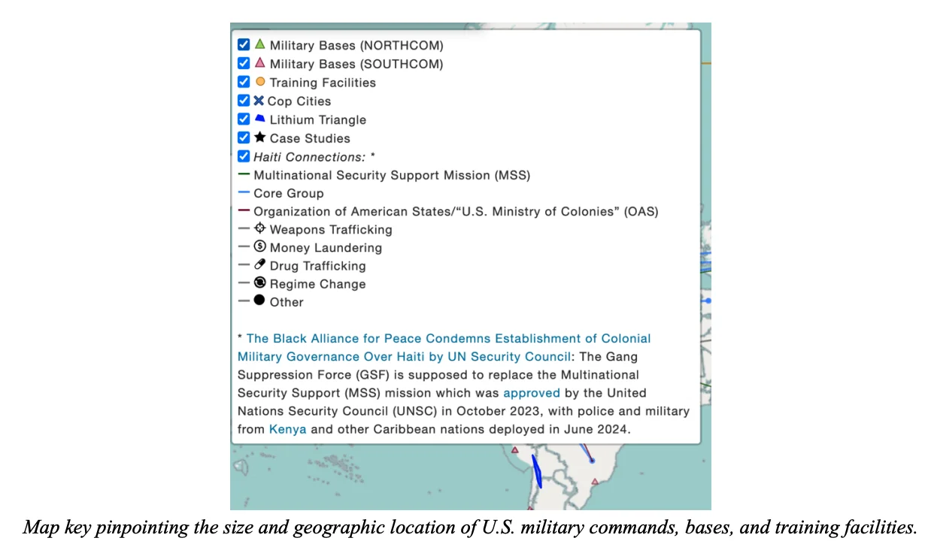The height and width of the screenshot is (553, 931).
Task: Click the Multinational Security Support Mission (MSS) label
Action: click(392, 175)
